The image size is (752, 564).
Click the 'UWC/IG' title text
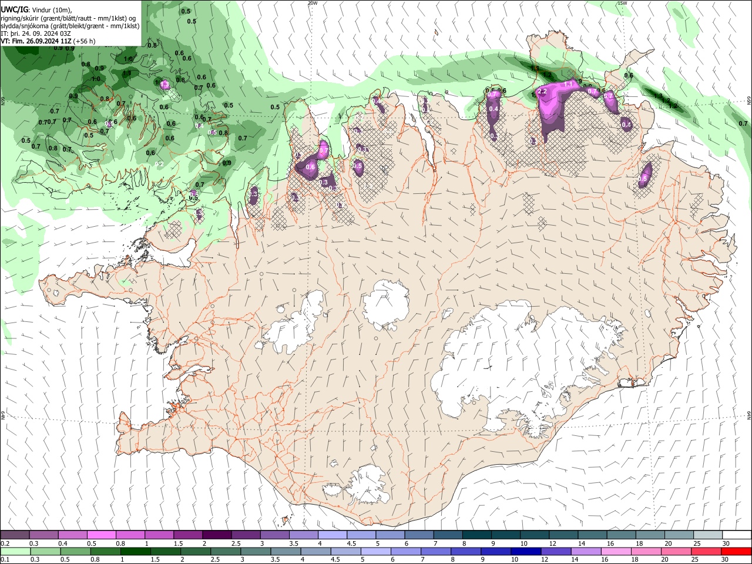click(x=15, y=9)
